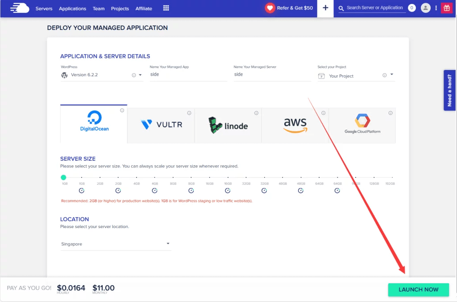Screen dimensions: 457x302
Task: Click premium gauge icon under 2GB
Action: [x=118, y=191]
